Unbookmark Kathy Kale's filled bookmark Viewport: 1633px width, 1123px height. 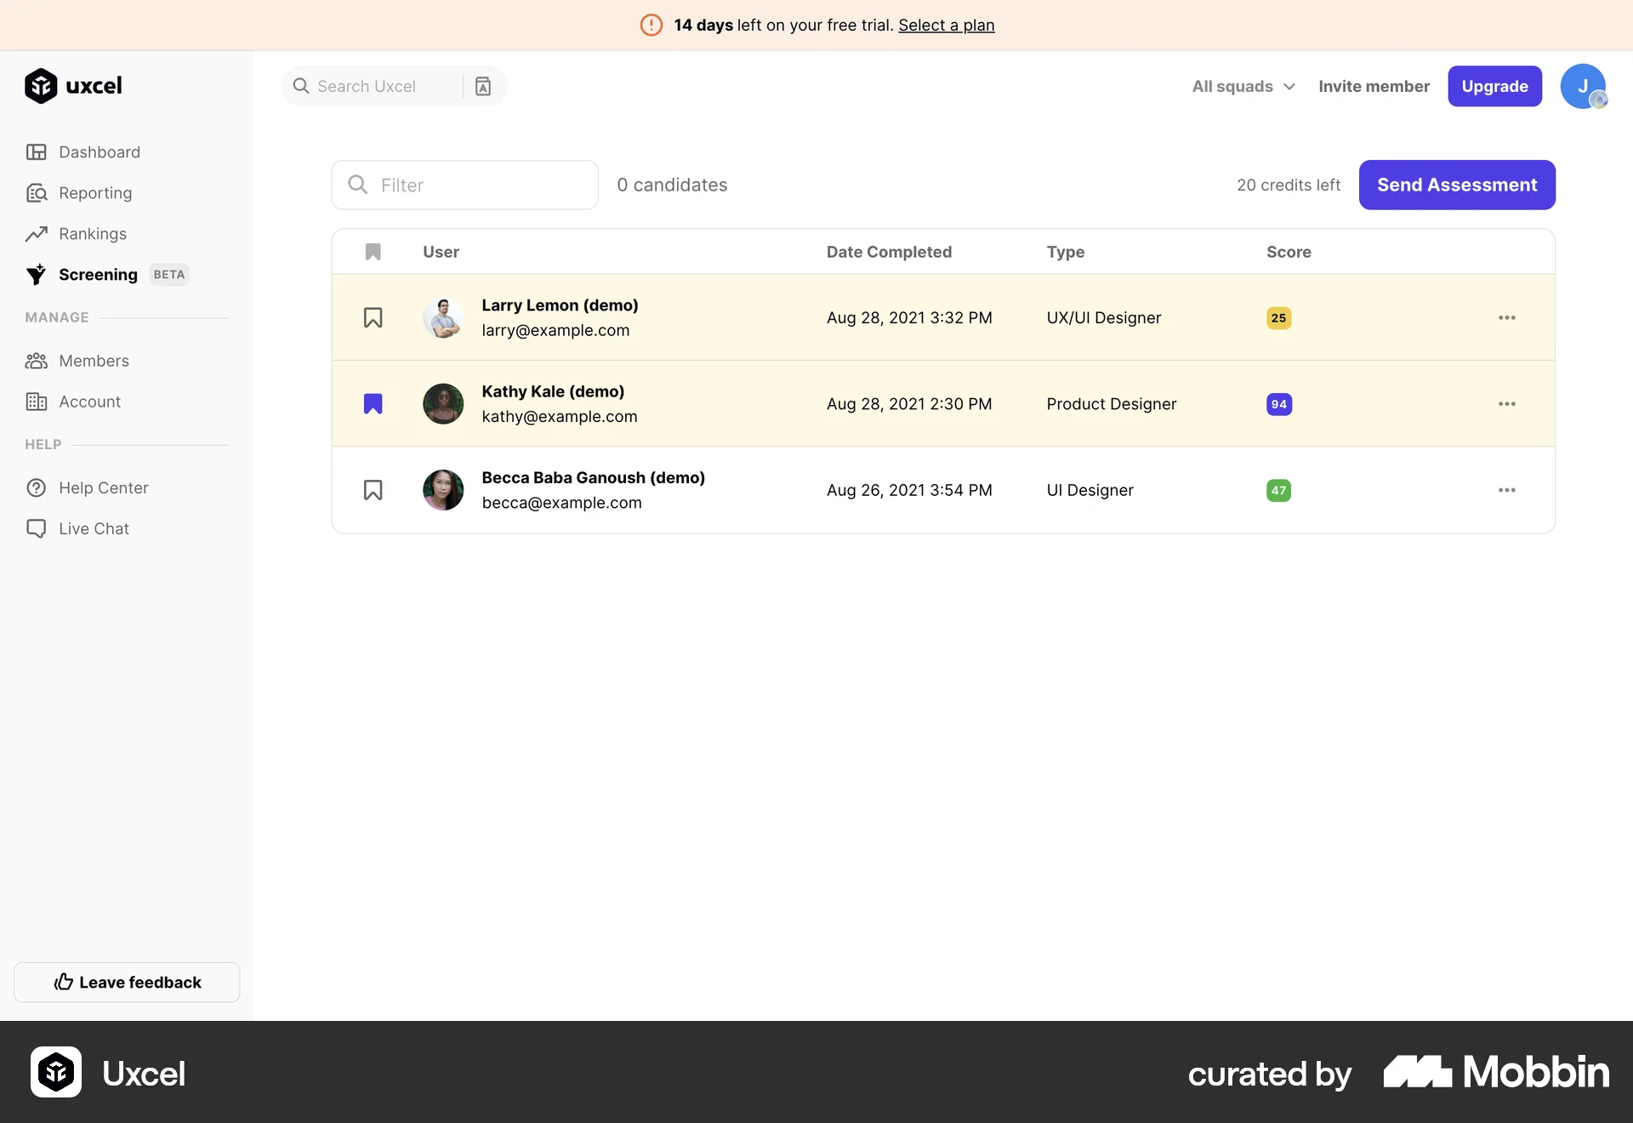(x=373, y=403)
